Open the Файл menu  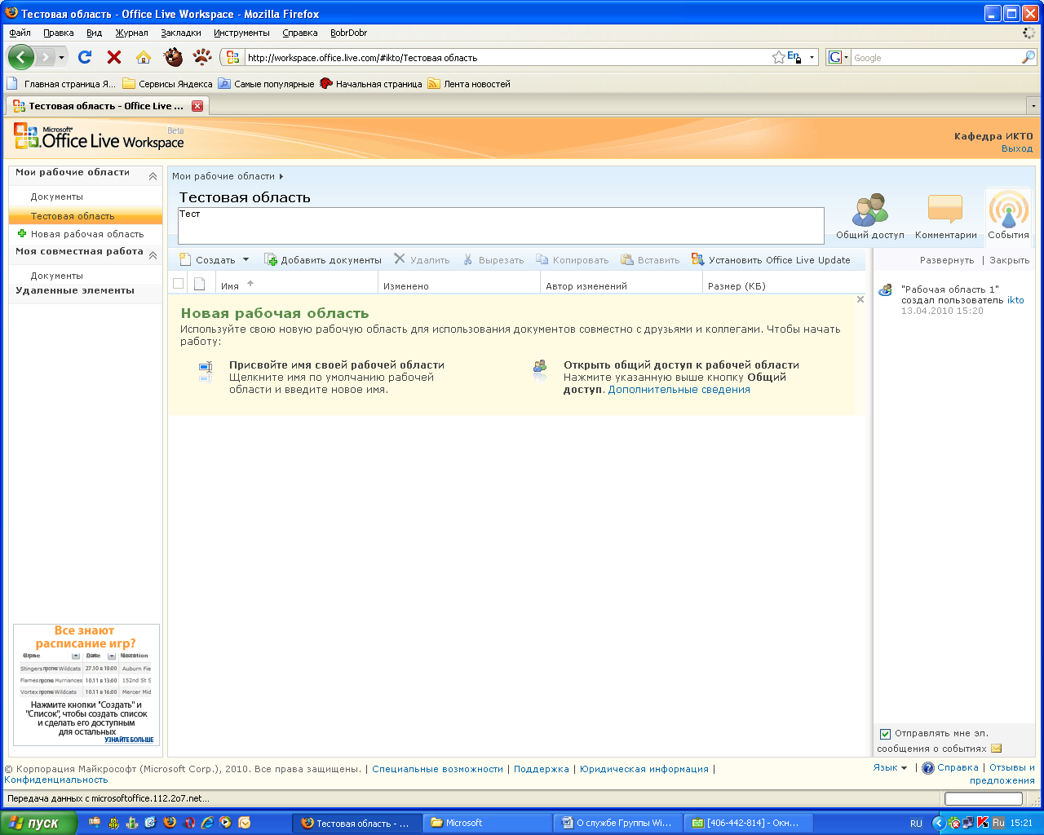click(x=20, y=33)
